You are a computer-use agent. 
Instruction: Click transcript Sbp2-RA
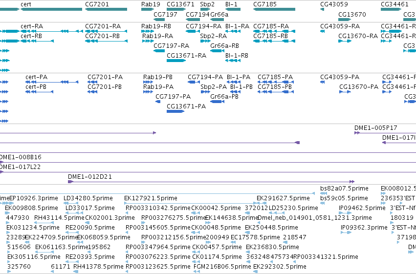(x=213, y=36)
